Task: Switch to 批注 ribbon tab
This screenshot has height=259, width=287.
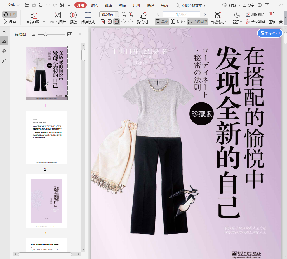Action: [109, 5]
